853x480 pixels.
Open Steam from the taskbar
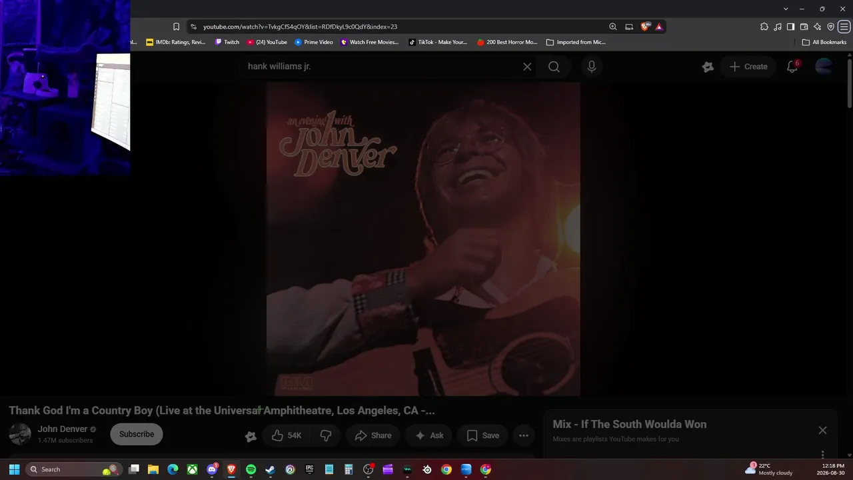tap(270, 469)
